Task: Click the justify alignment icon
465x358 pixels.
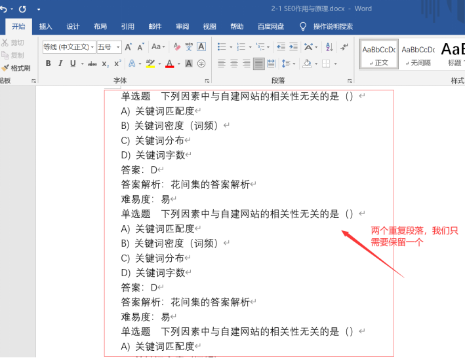Action: [259, 63]
